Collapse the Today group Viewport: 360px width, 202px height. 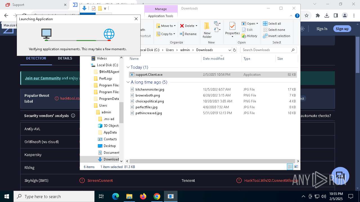click(128, 67)
